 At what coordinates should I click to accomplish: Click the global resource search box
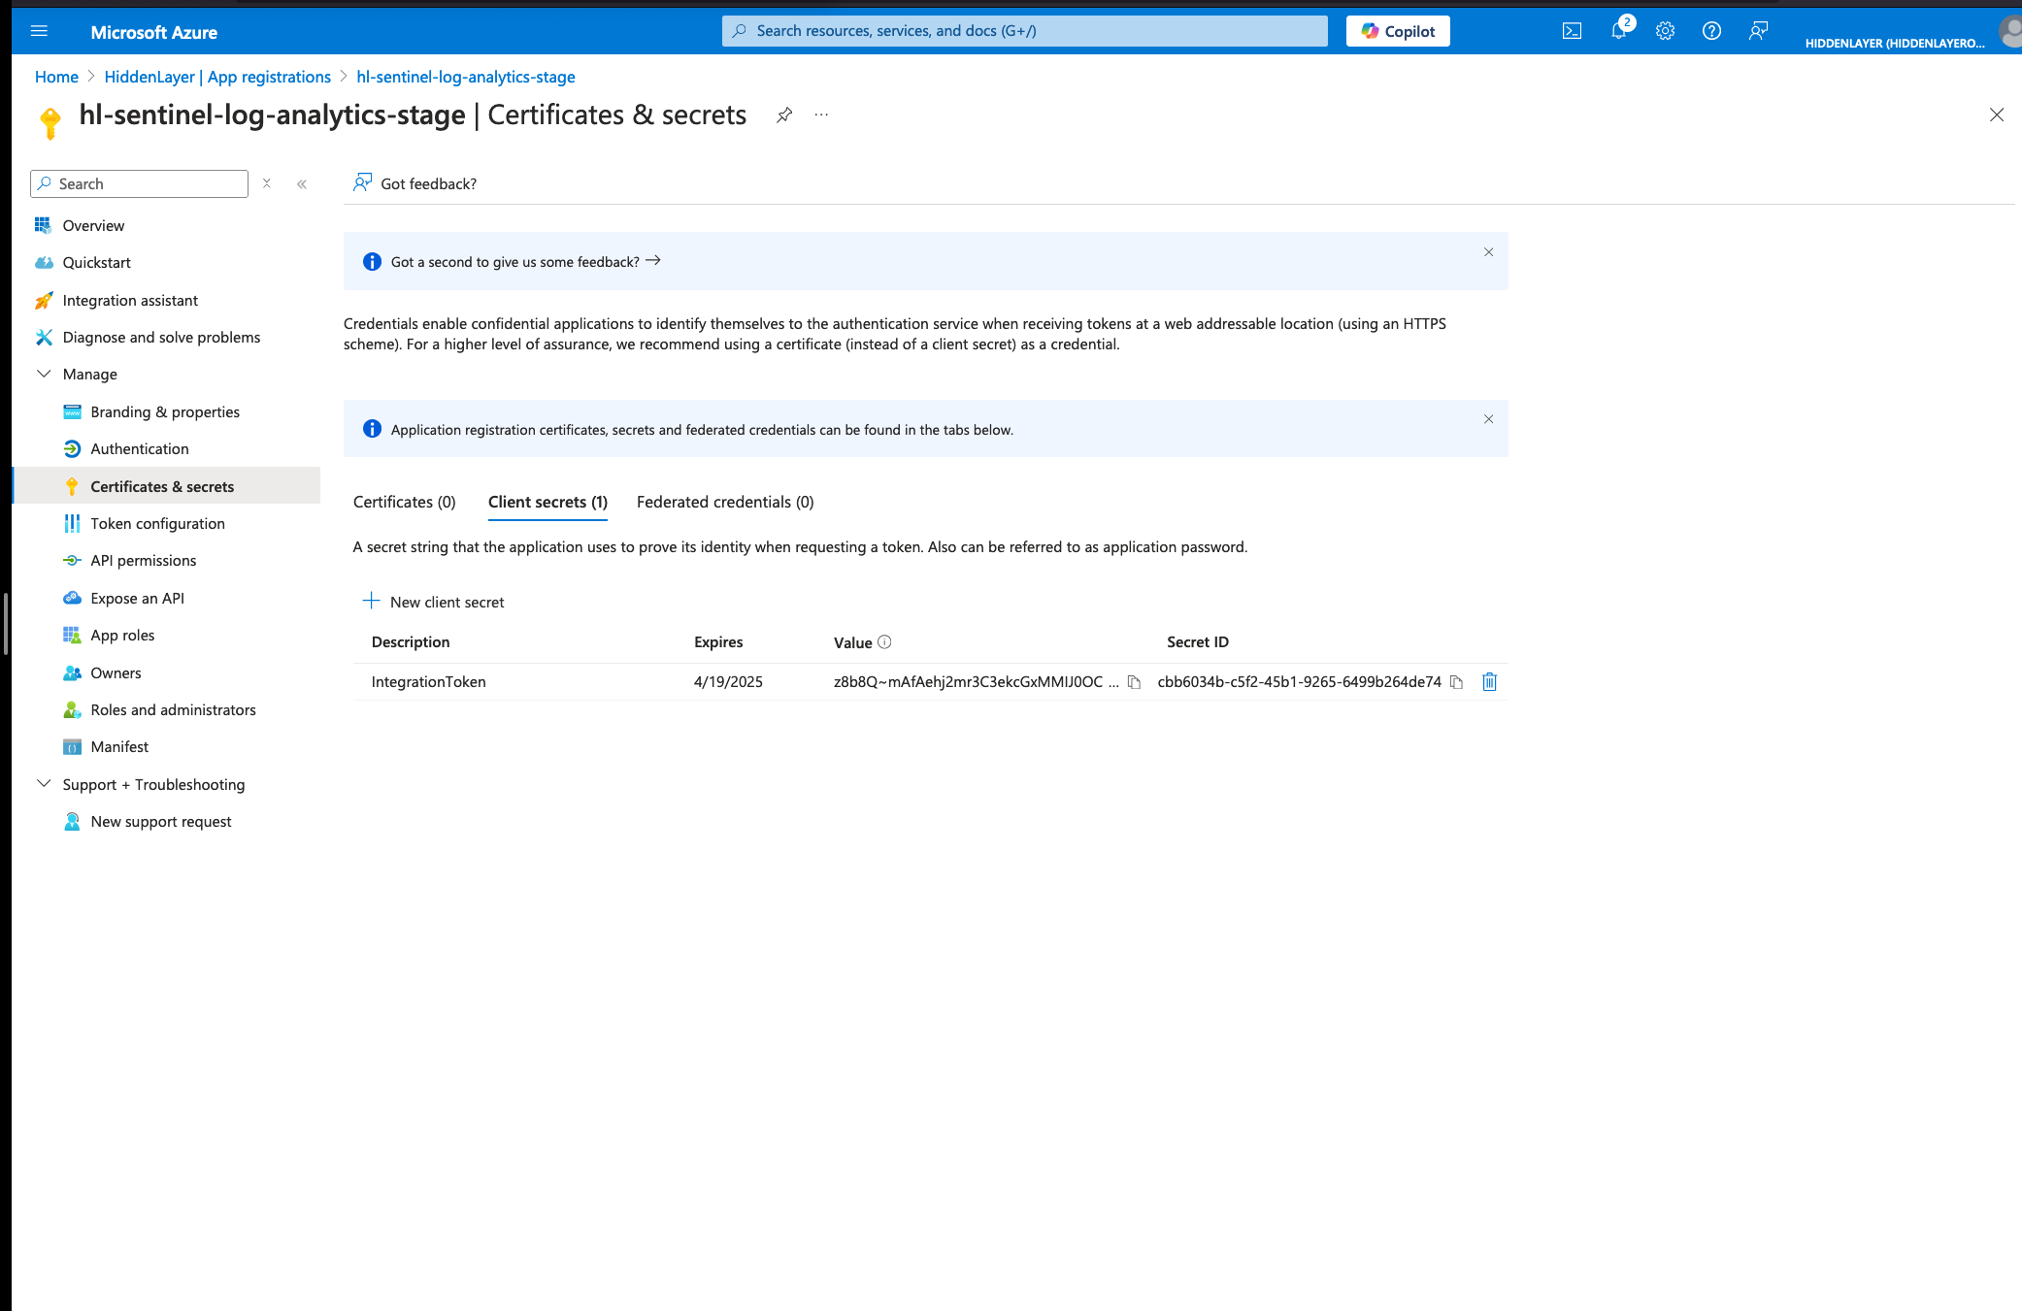[1024, 31]
